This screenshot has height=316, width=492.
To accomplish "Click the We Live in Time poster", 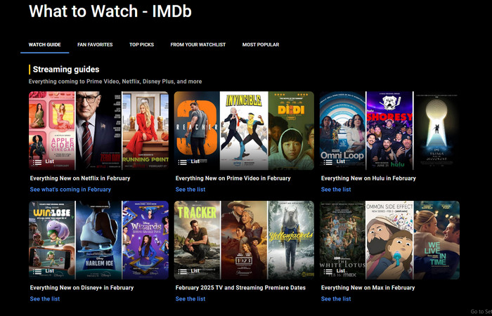I will coord(436,240).
